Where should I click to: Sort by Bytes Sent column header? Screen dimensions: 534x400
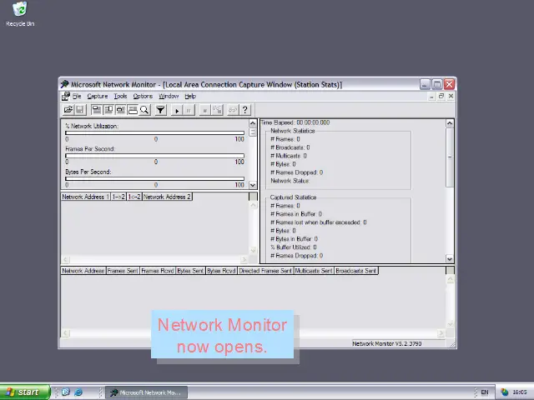(190, 271)
